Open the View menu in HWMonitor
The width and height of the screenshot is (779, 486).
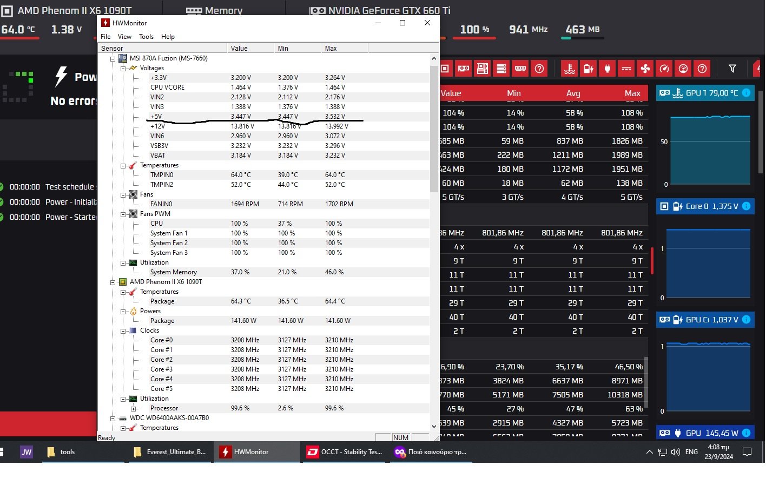pyautogui.click(x=124, y=37)
